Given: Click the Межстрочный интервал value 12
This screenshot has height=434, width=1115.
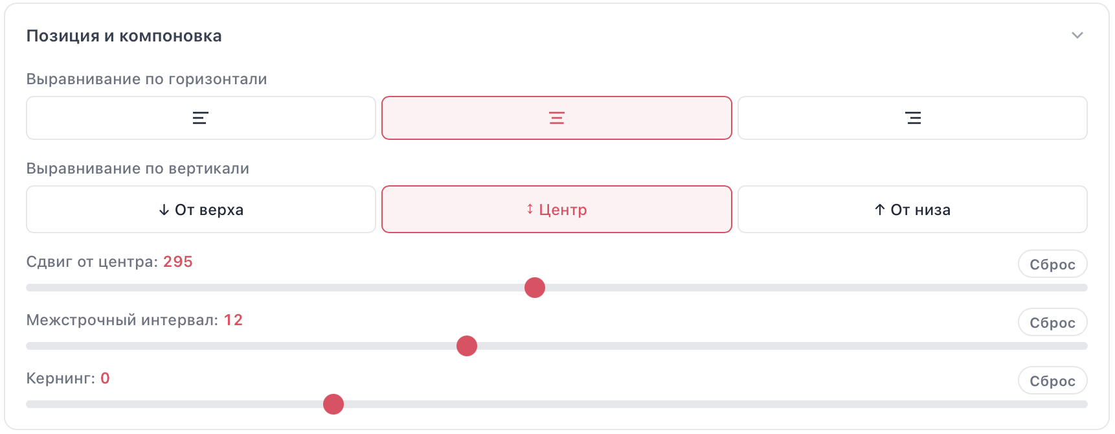Looking at the screenshot, I should point(233,320).
